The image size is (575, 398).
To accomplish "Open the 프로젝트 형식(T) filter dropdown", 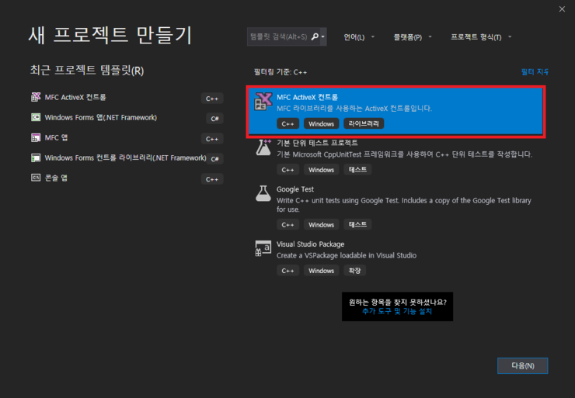I will (481, 37).
